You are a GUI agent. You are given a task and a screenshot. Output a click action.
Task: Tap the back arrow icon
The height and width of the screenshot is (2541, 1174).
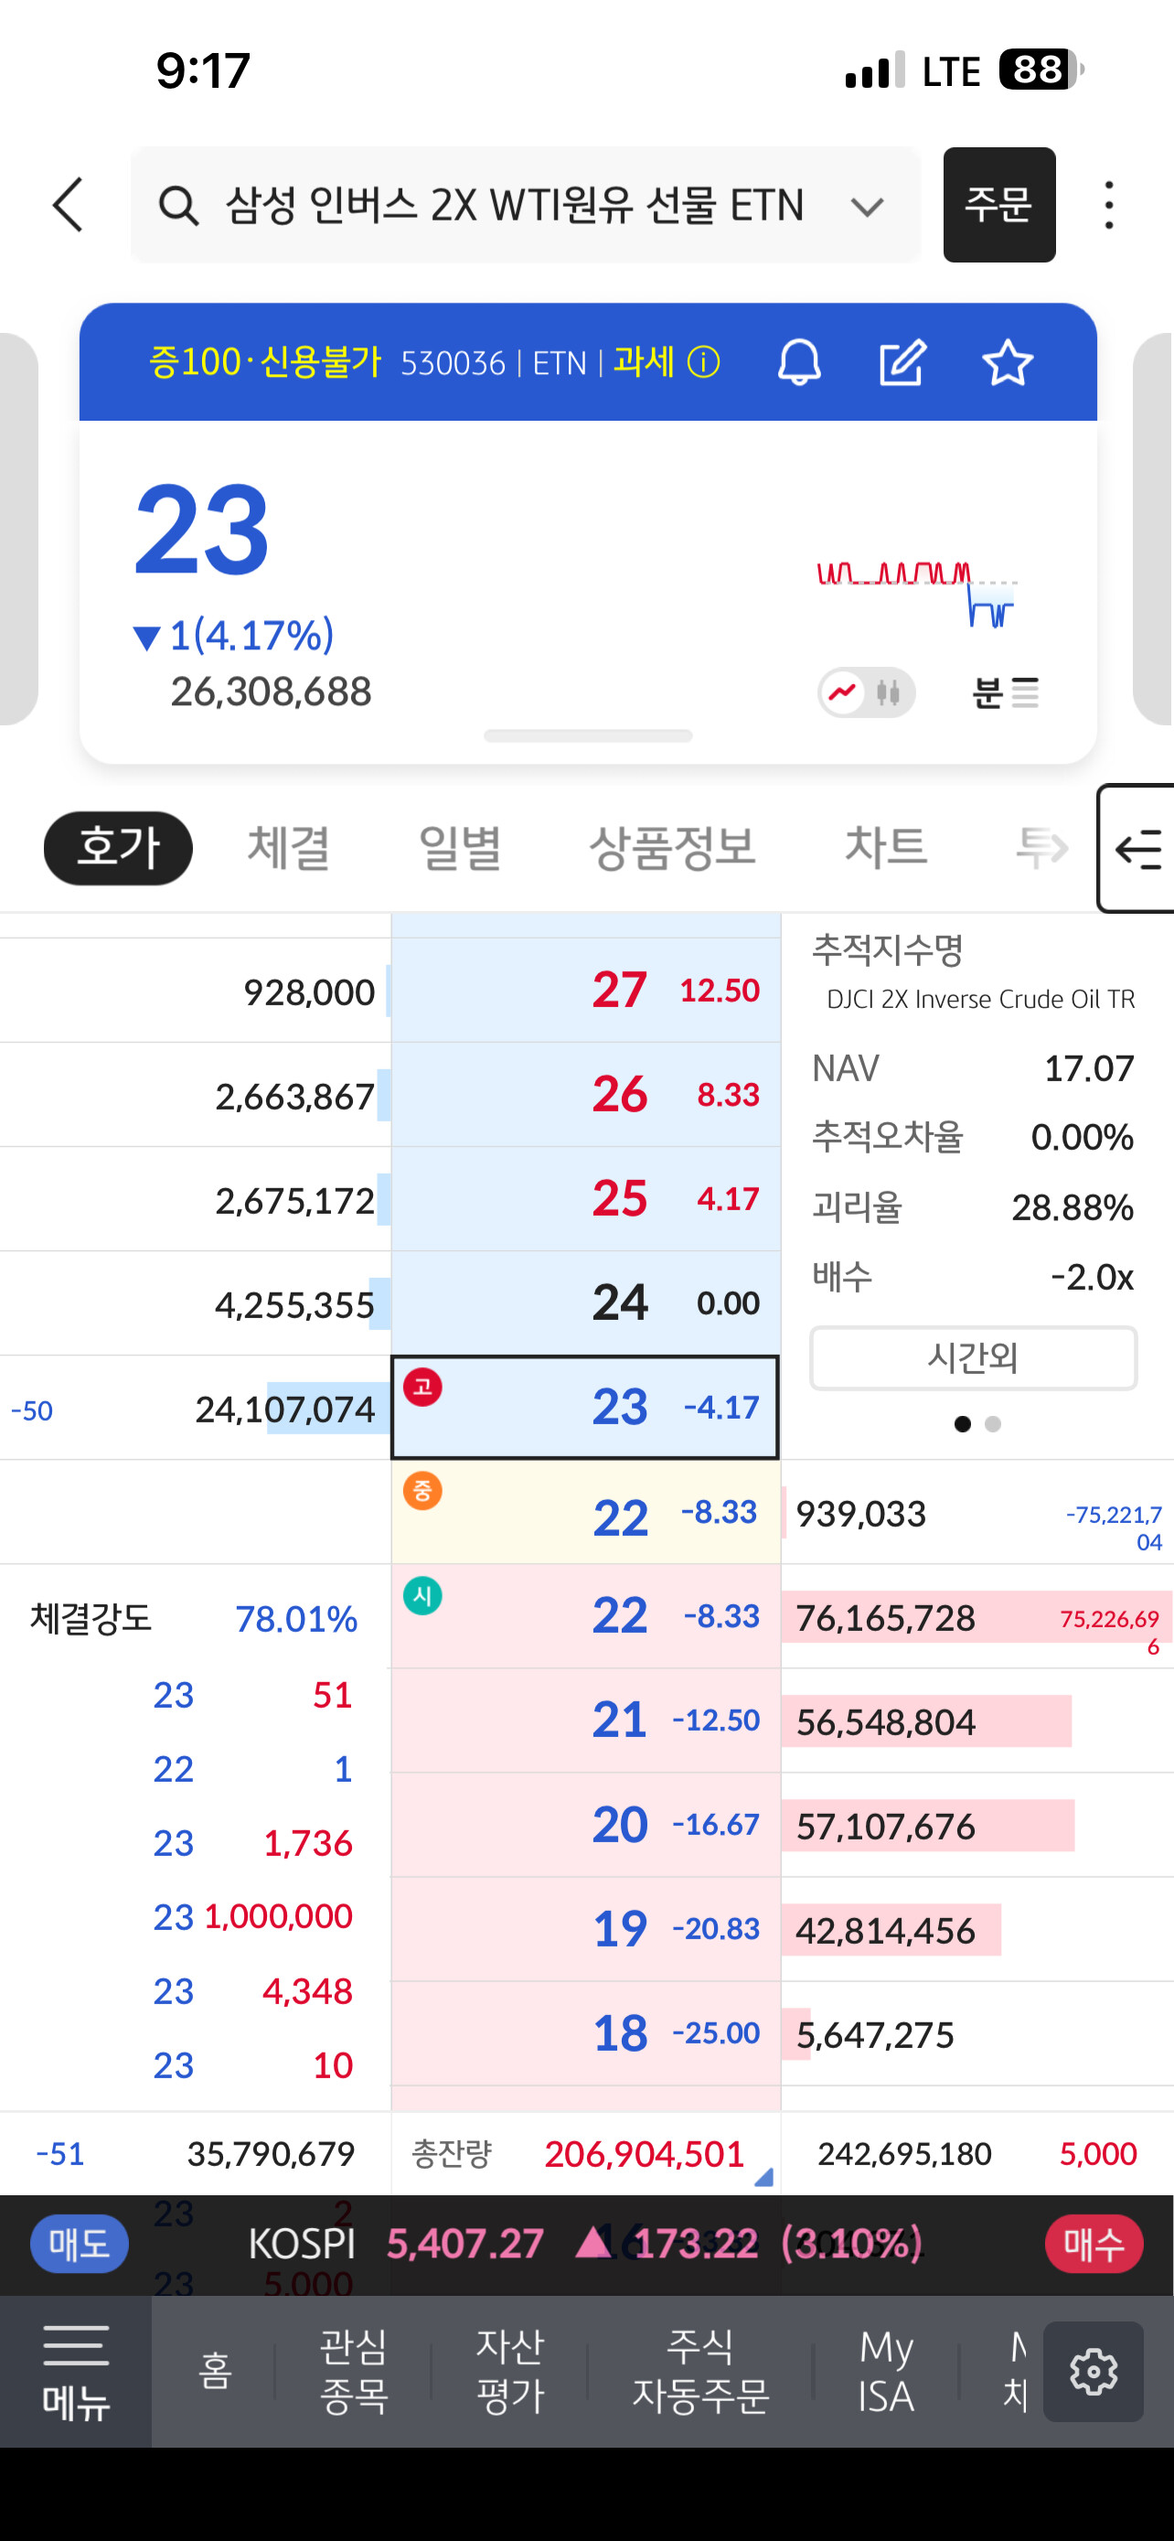[x=68, y=205]
